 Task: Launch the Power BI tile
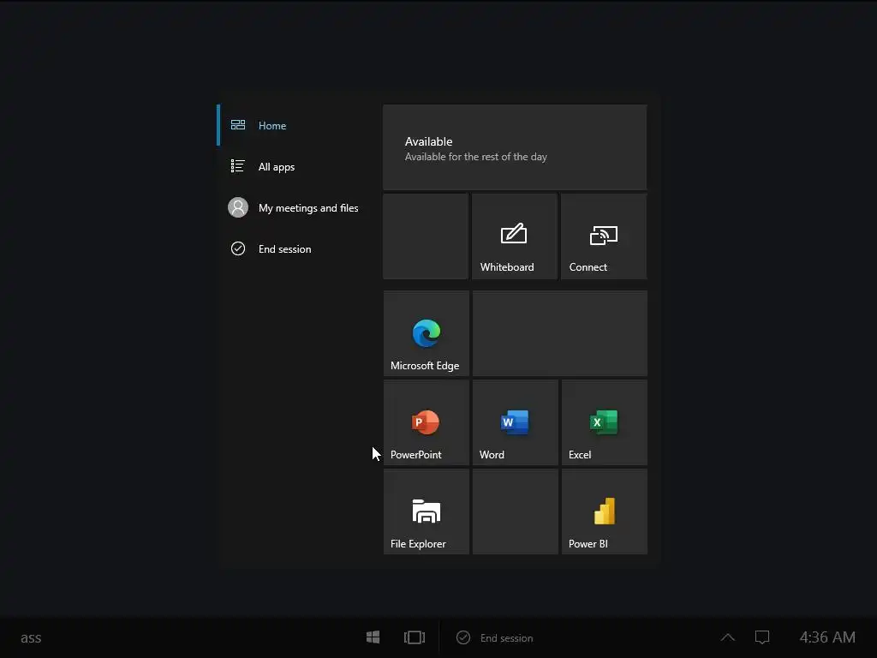point(605,511)
